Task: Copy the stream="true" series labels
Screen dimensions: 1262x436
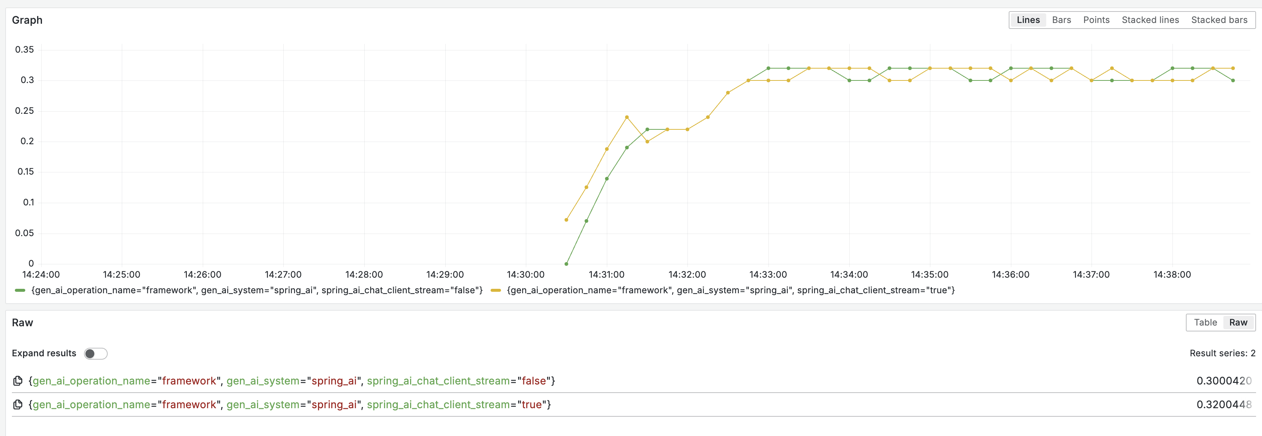Action: pyautogui.click(x=17, y=405)
